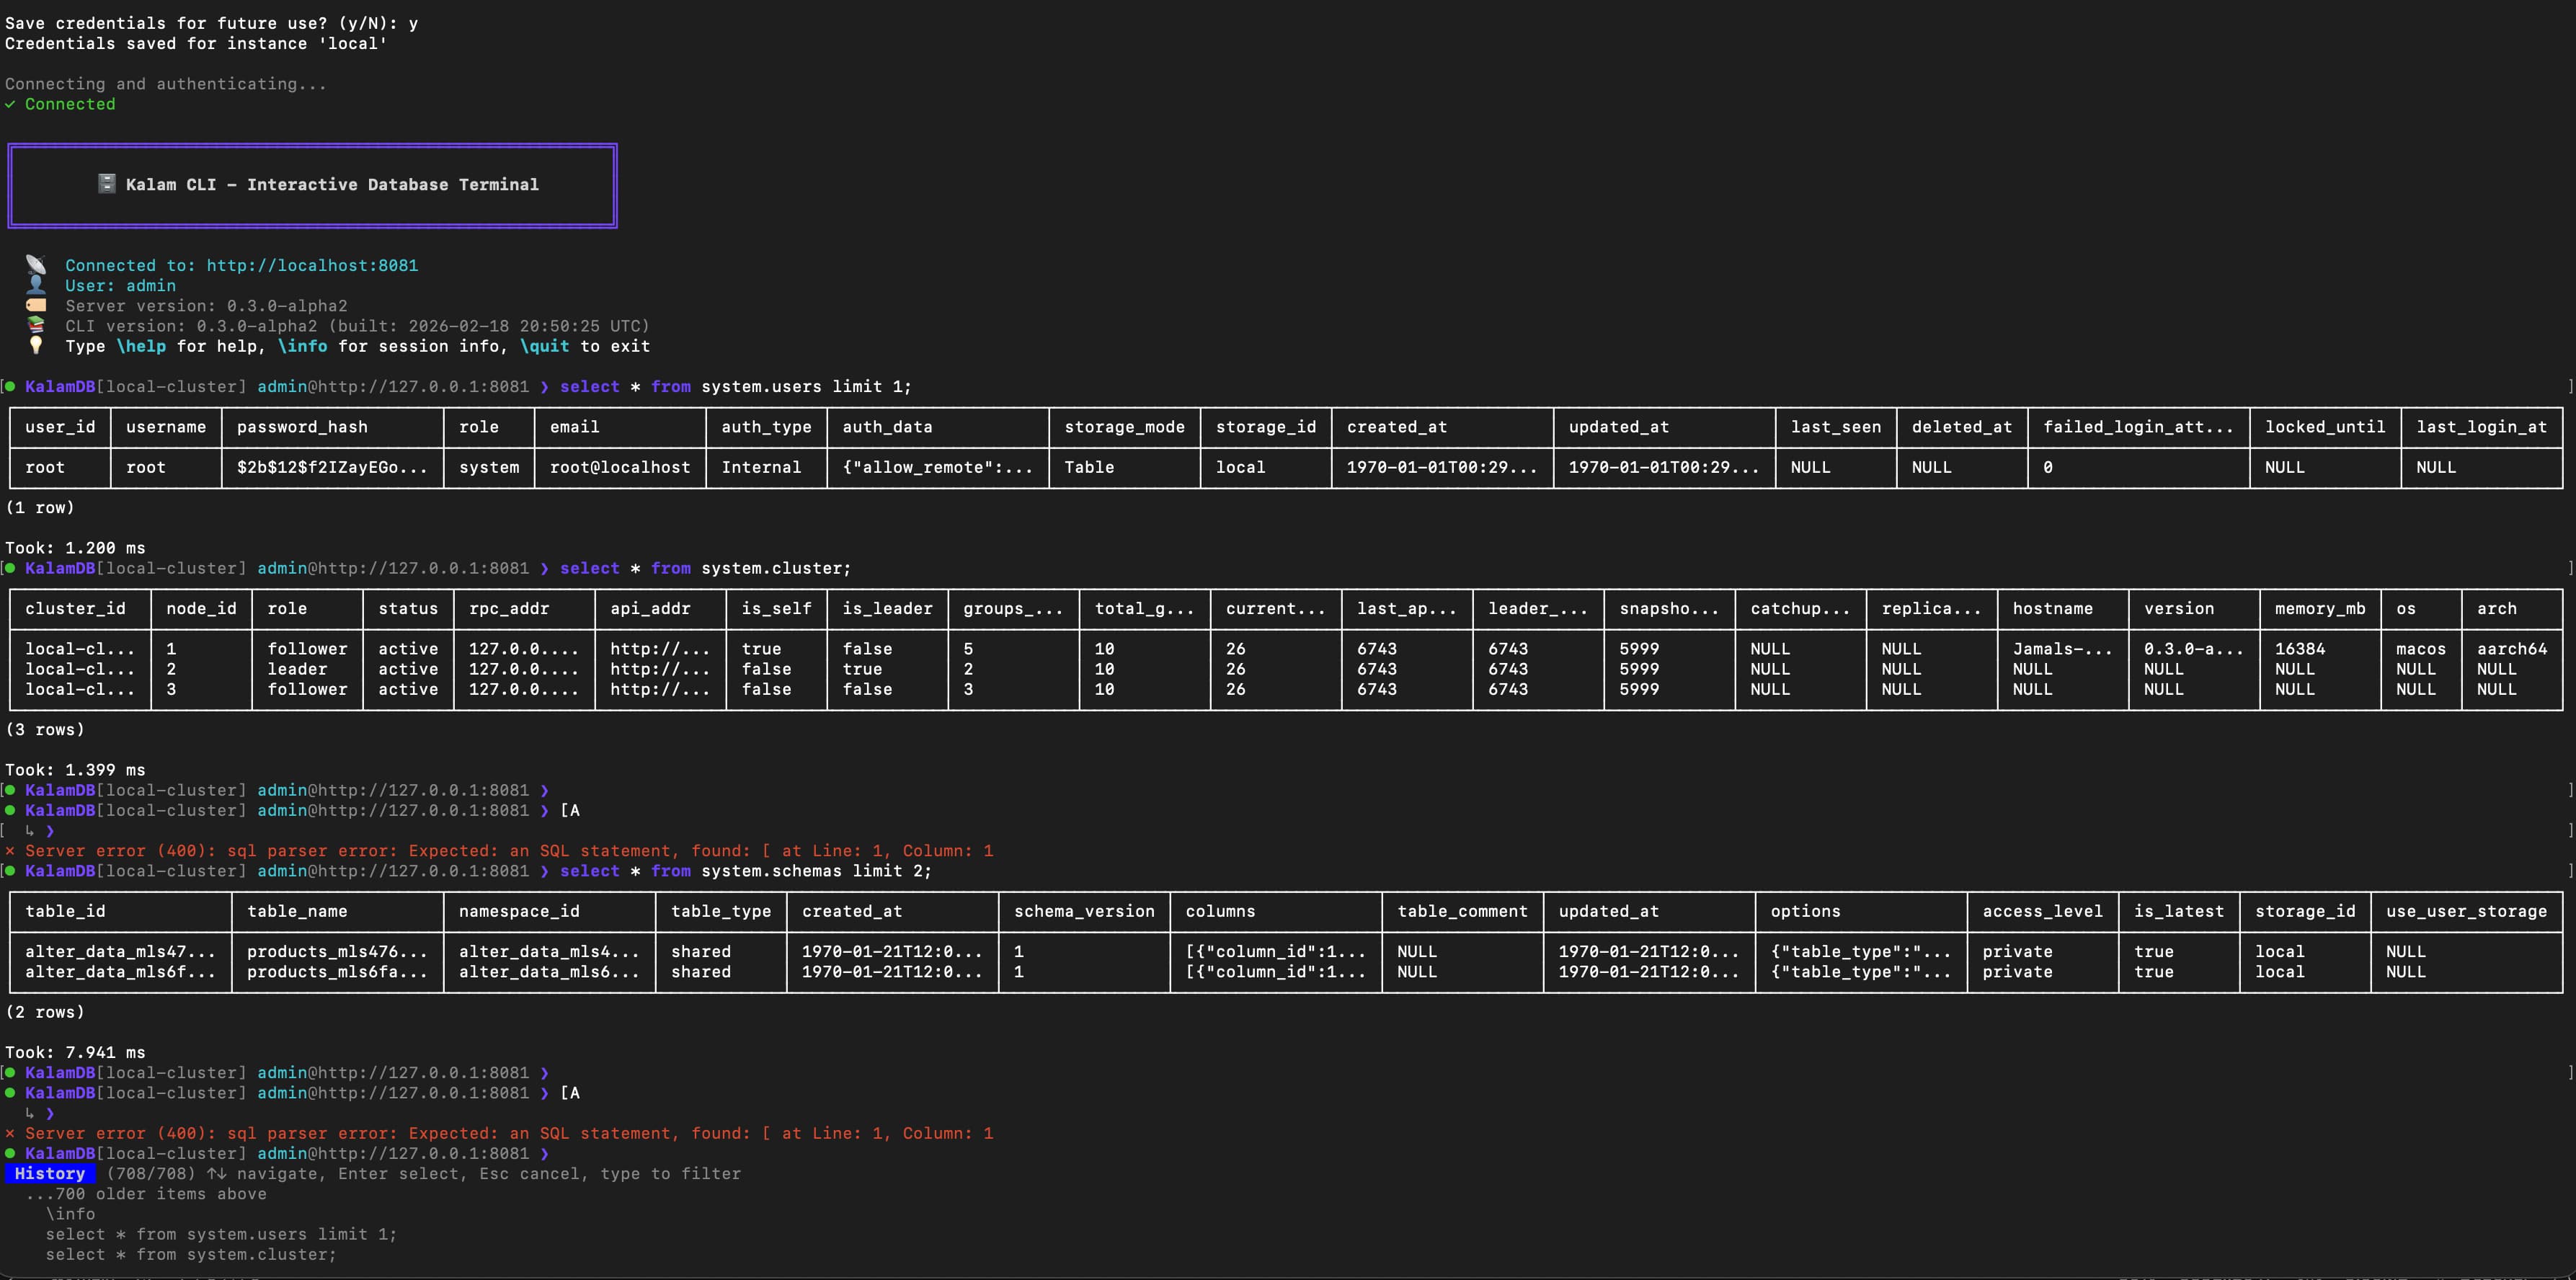Click the books icon beside CLI version
This screenshot has height=1280, width=2576.
[37, 326]
